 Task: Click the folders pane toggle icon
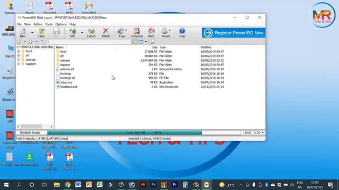(x=135, y=42)
